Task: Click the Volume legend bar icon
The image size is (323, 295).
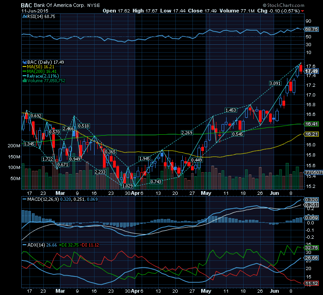Action: coord(24,81)
